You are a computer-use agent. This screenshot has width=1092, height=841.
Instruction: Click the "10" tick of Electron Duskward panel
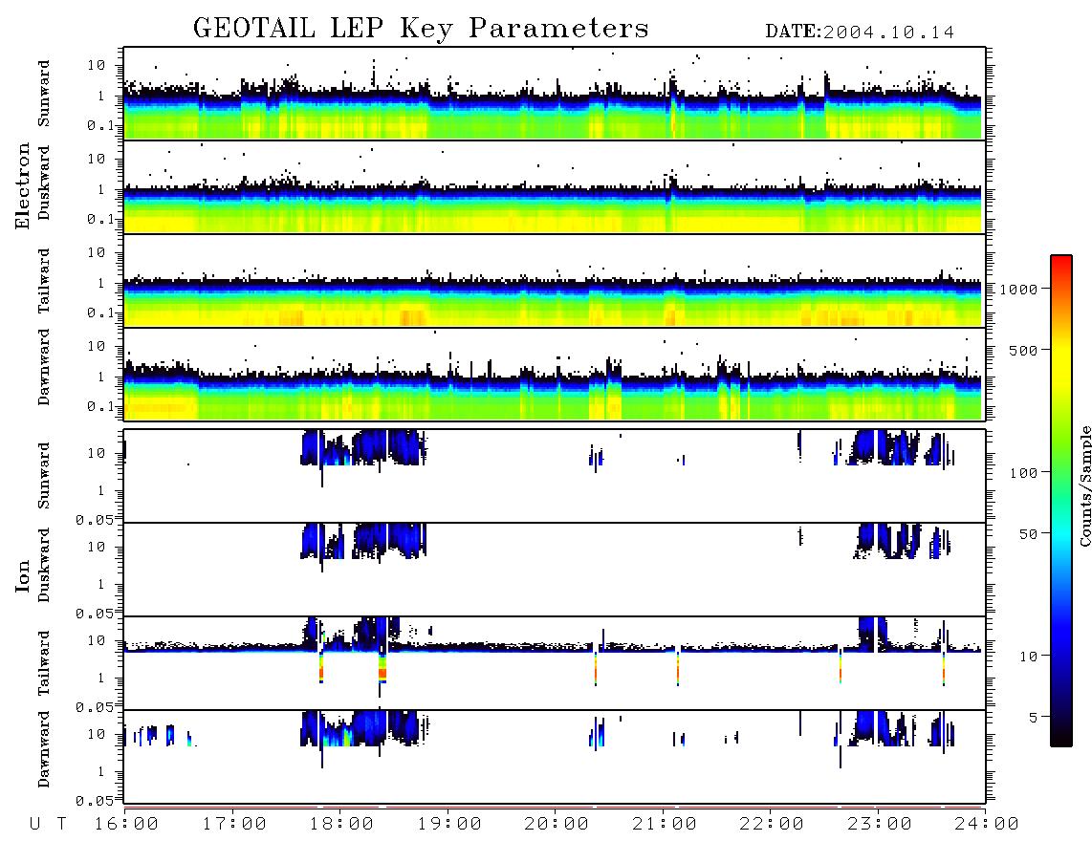tap(97, 159)
